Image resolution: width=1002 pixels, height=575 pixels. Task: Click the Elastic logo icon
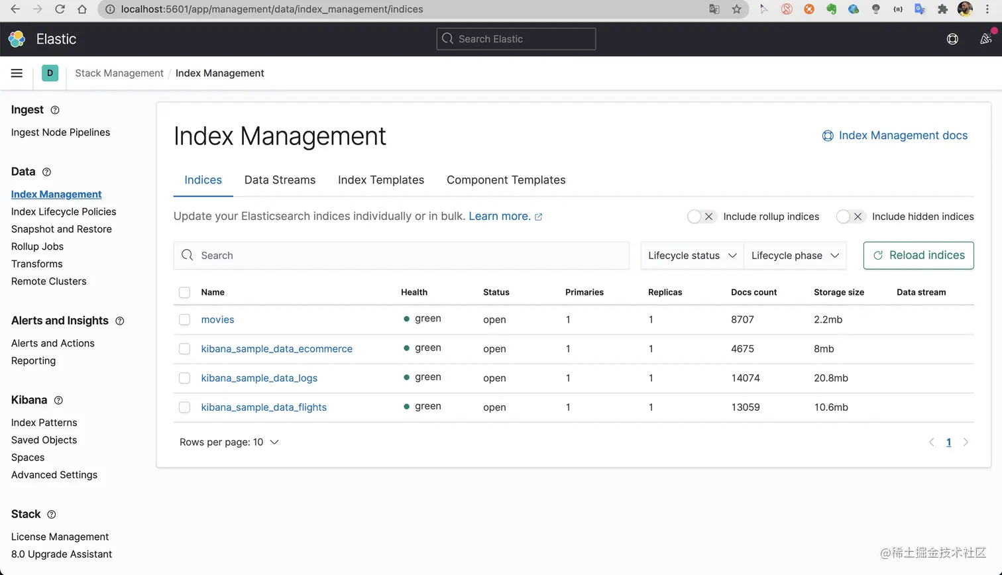17,39
